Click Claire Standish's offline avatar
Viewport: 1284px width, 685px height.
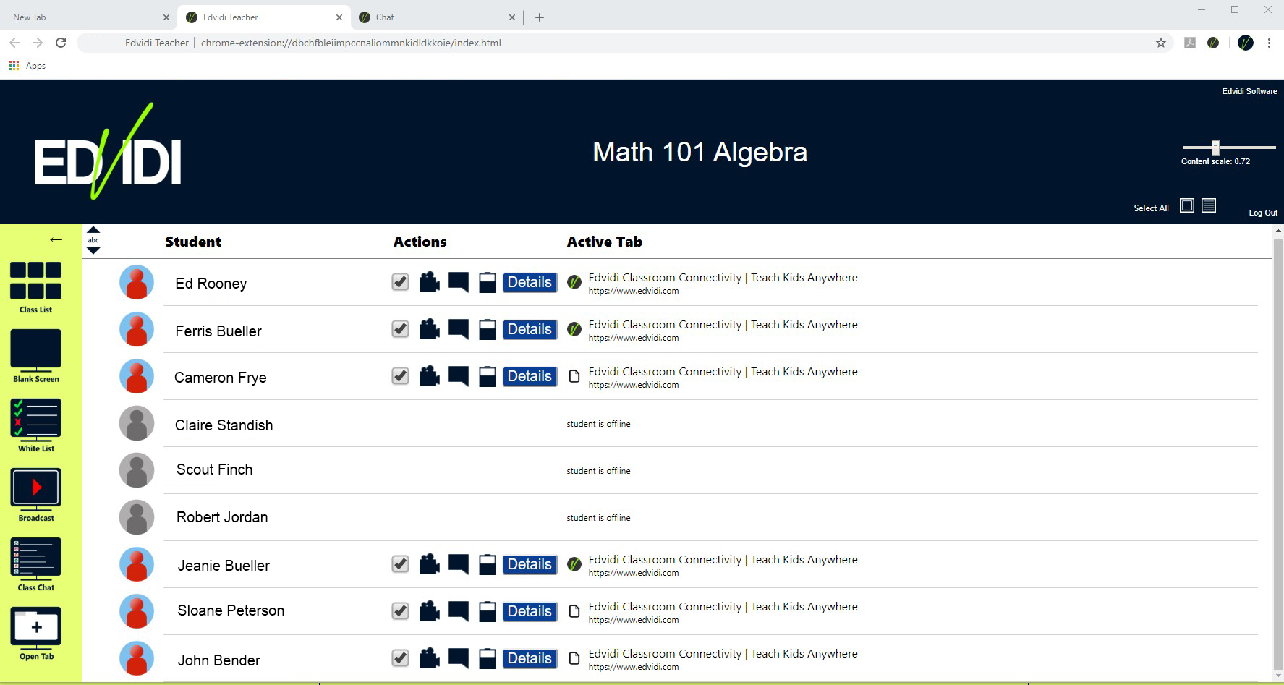click(137, 423)
